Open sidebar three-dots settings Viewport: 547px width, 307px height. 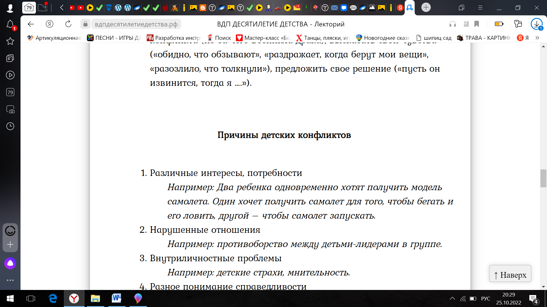tap(10, 280)
